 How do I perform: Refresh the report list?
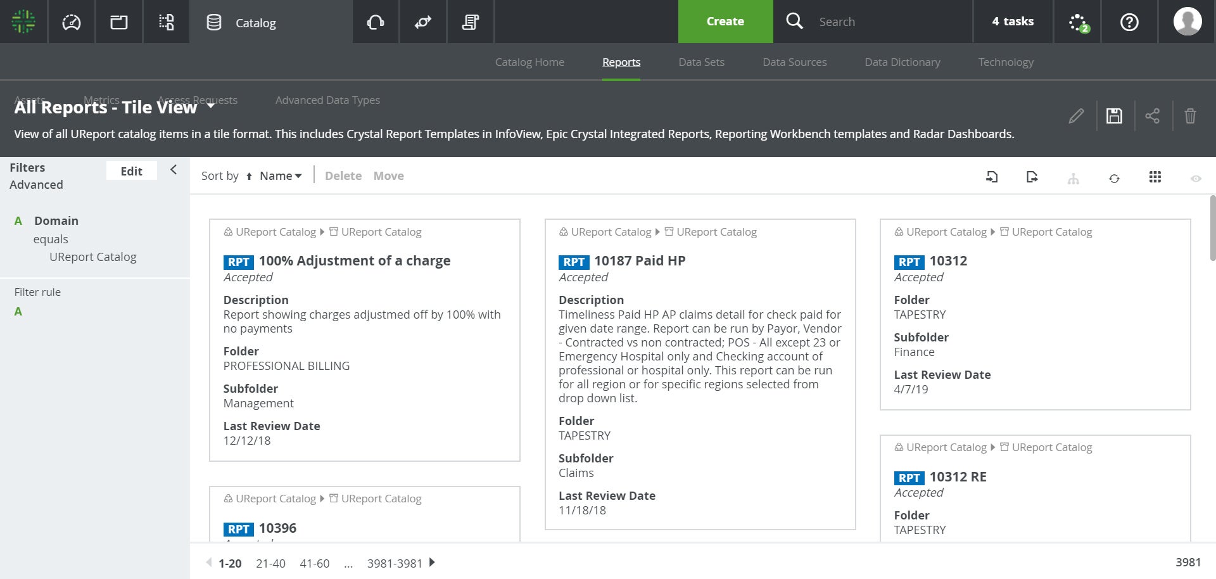point(1115,179)
